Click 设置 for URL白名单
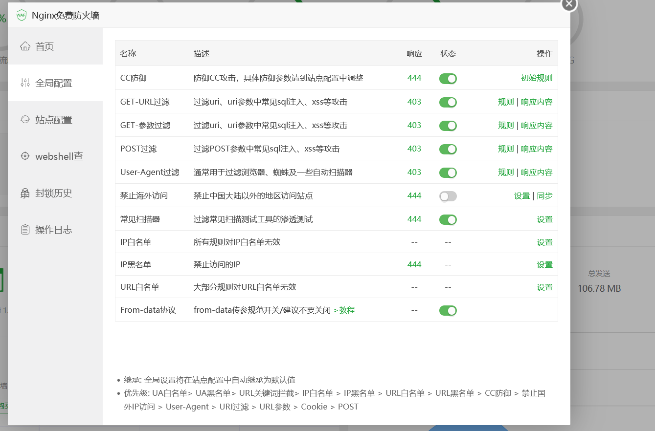The width and height of the screenshot is (655, 431). click(x=544, y=287)
